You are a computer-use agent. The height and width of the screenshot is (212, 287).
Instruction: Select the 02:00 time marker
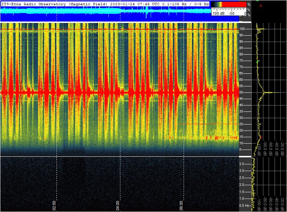tap(54, 205)
